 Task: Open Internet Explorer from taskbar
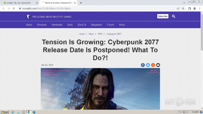click(13, 112)
